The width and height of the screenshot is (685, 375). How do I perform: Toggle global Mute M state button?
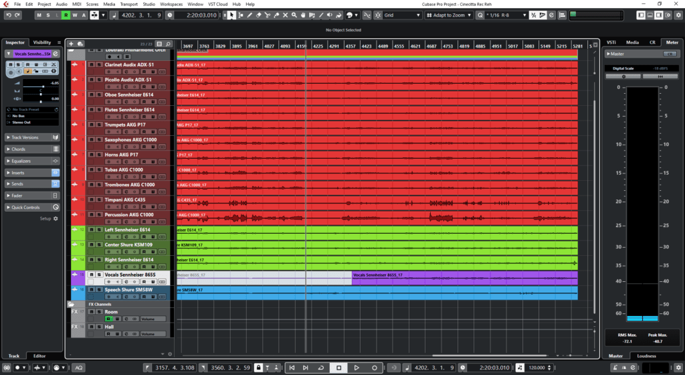(x=39, y=15)
